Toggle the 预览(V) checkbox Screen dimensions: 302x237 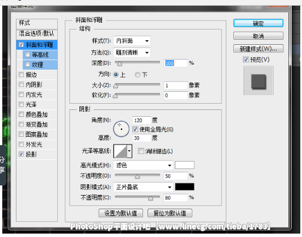click(x=246, y=60)
